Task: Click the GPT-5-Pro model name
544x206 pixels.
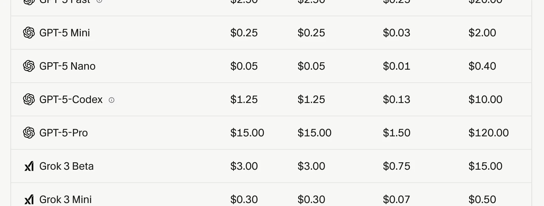Action: coord(63,133)
